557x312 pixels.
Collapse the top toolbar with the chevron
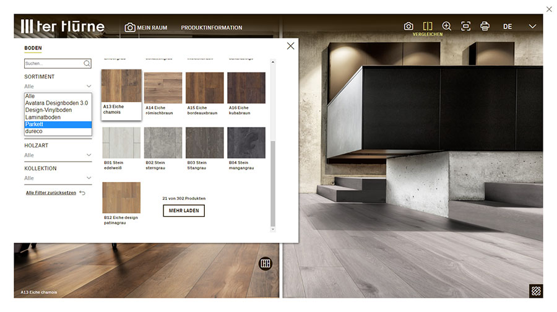[532, 27]
